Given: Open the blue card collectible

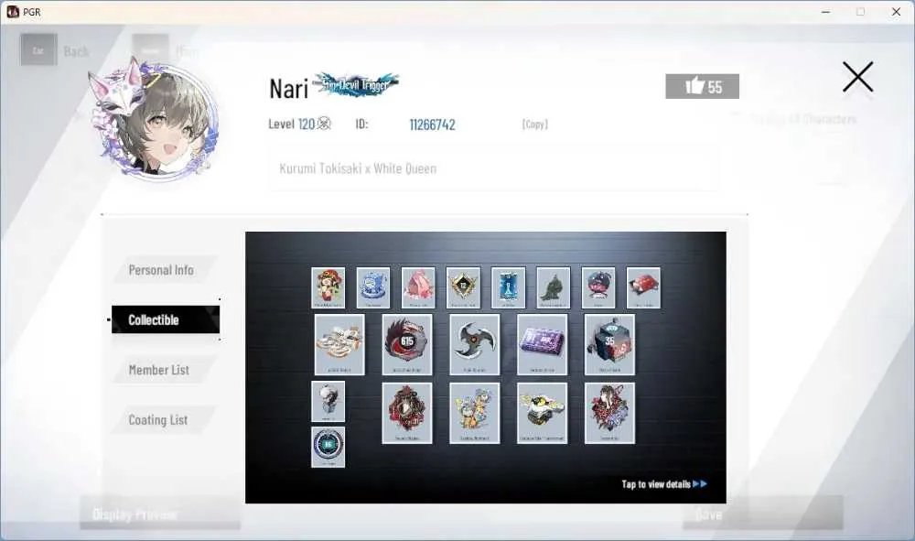Looking at the screenshot, I should (508, 287).
